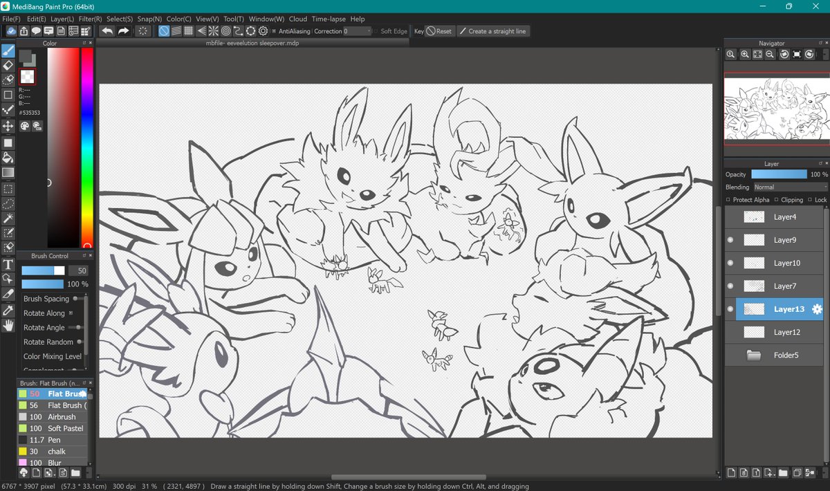This screenshot has width=830, height=491.
Task: Select the Eraser tool
Action: coord(8,65)
